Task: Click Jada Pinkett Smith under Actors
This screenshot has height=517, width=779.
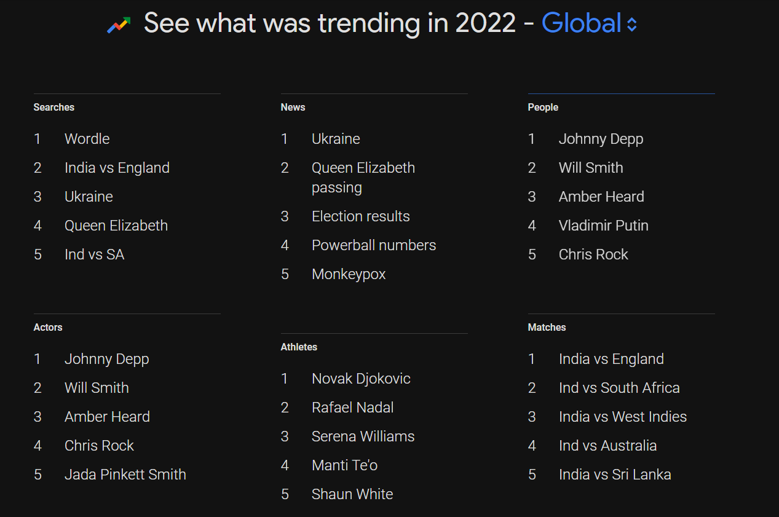Action: click(x=125, y=475)
